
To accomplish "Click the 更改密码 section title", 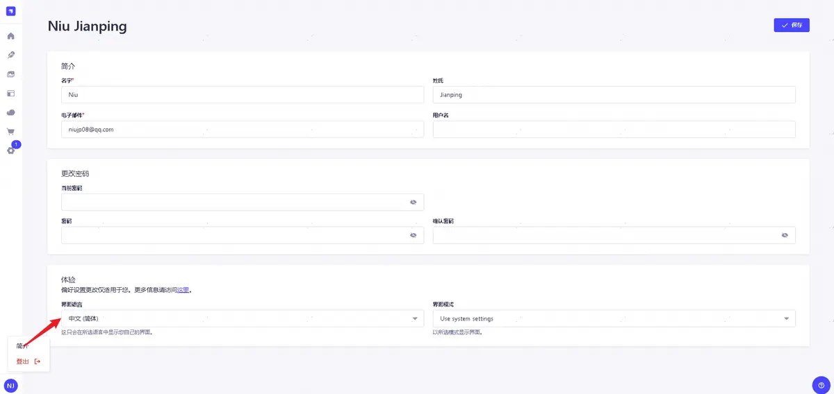I will [75, 173].
